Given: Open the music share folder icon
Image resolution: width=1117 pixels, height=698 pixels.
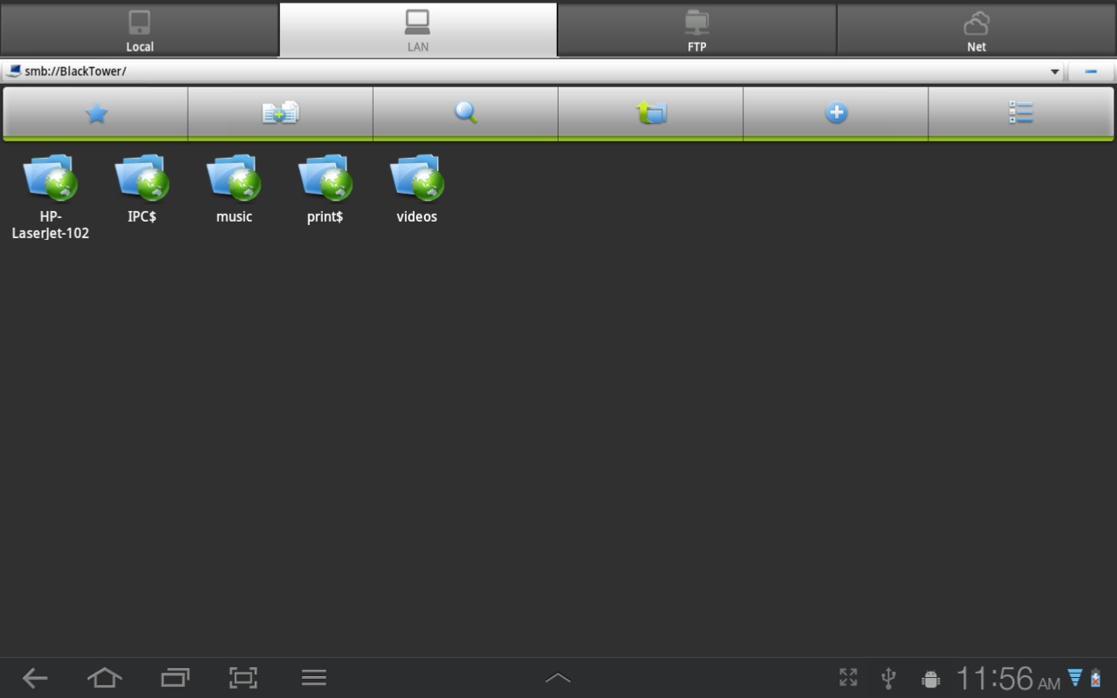Looking at the screenshot, I should coord(234,178).
